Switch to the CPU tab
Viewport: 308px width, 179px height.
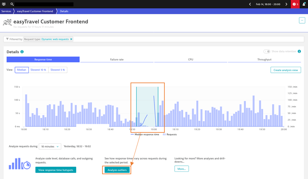tap(190, 59)
